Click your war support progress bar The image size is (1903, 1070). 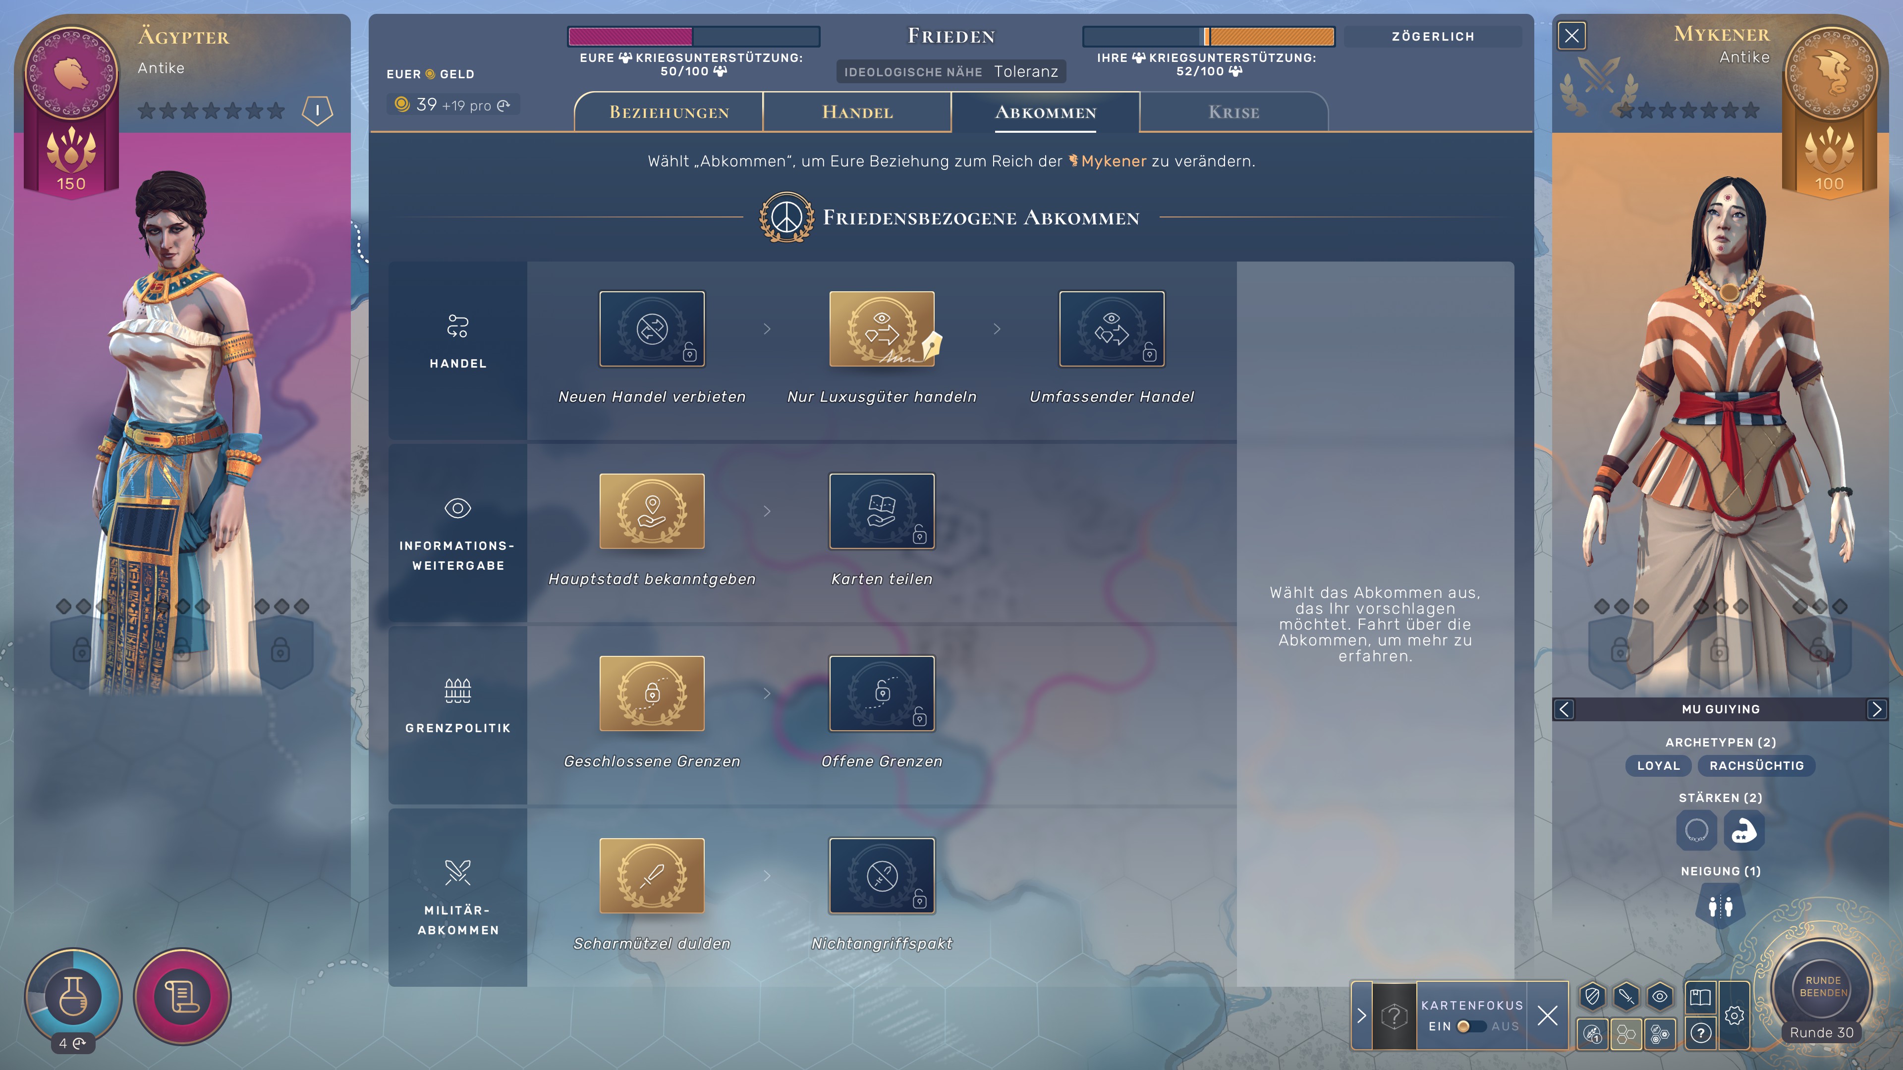coord(694,36)
